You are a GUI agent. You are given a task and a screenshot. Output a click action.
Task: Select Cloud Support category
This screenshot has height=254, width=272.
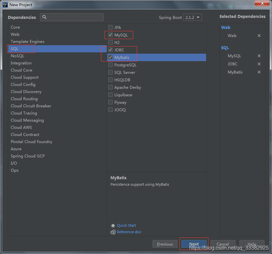[x=57, y=77]
